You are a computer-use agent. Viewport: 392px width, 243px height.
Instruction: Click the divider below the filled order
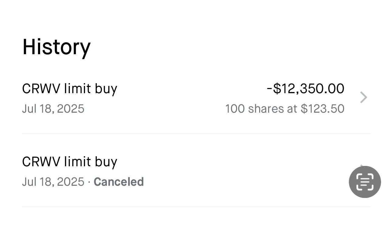[x=196, y=134]
